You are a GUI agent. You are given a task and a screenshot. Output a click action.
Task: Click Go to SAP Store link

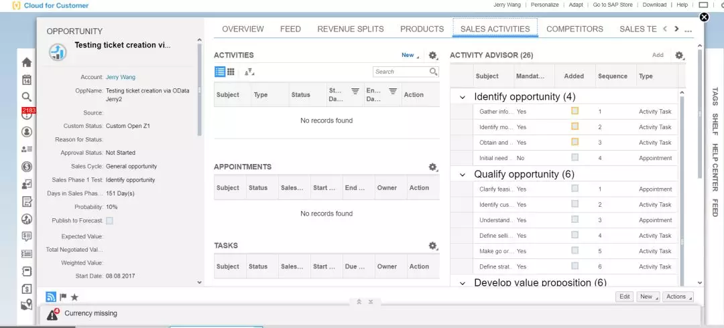tap(613, 5)
